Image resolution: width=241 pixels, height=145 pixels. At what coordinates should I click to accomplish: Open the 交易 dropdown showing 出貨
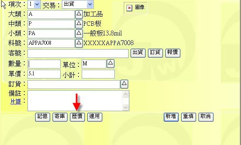click(90, 4)
